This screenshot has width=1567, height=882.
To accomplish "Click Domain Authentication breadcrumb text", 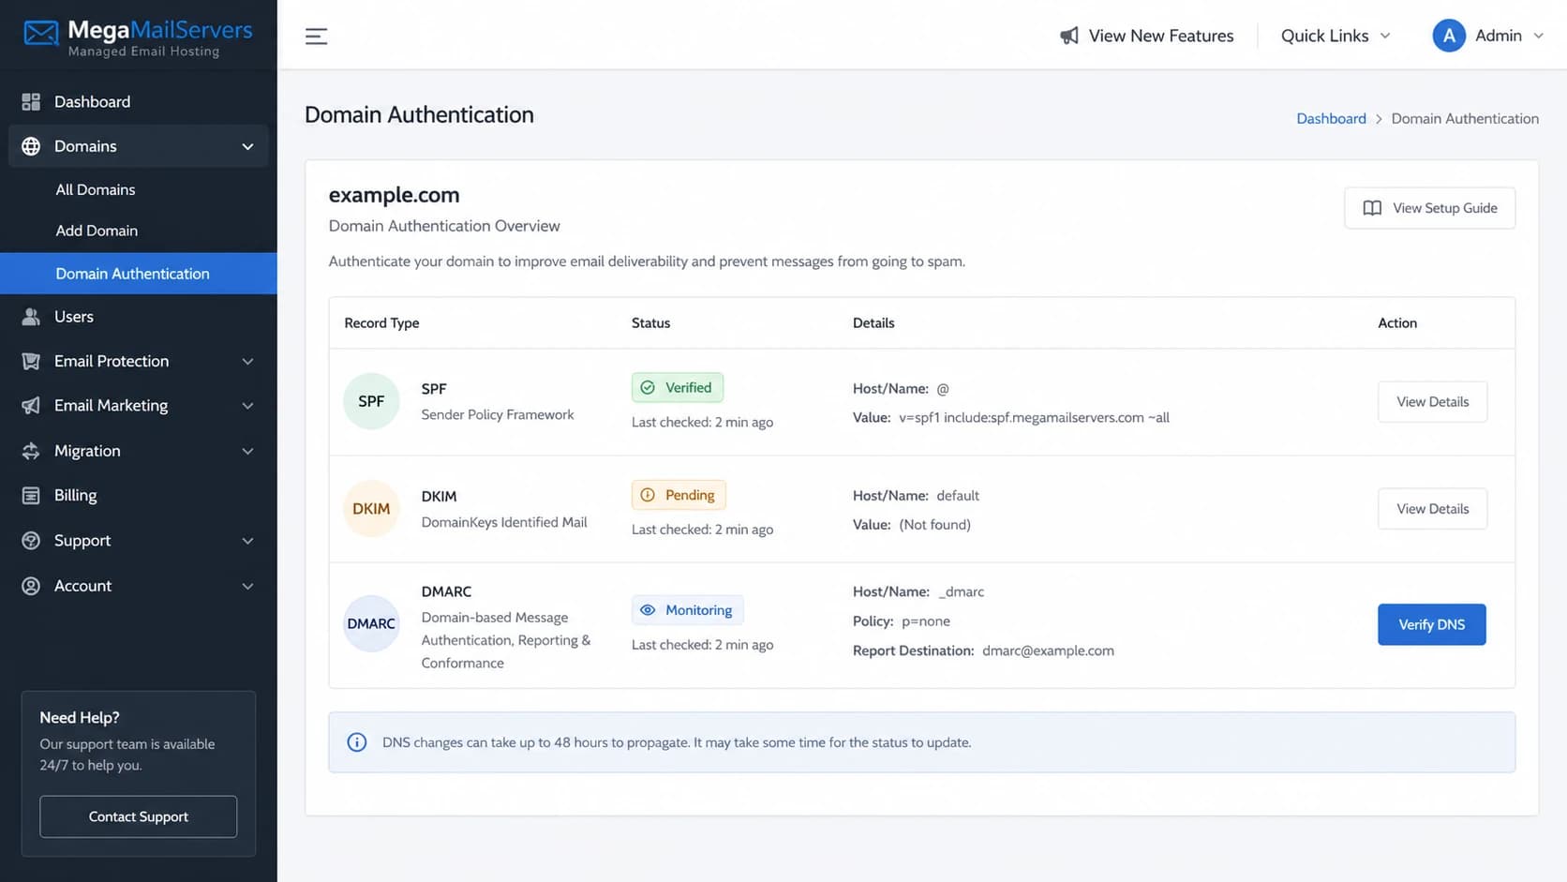I will (x=1465, y=118).
